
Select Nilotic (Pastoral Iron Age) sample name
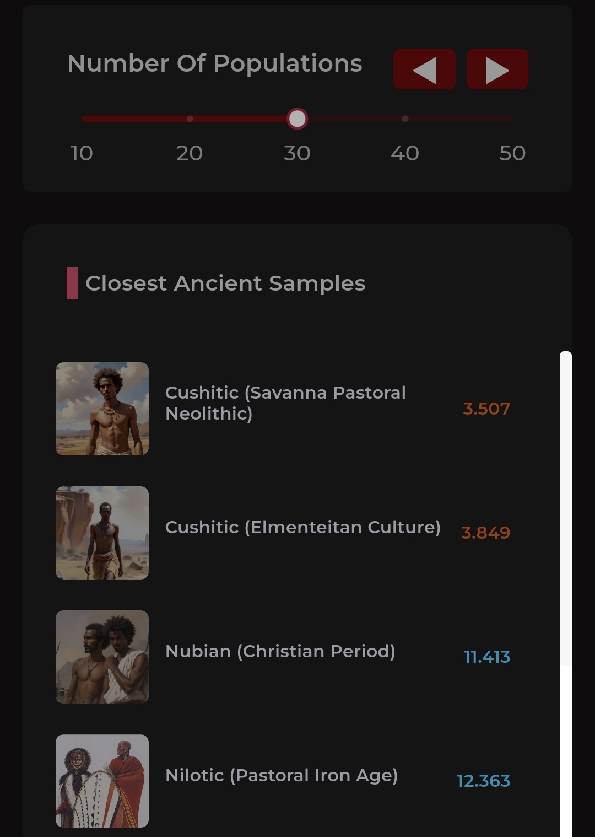click(282, 776)
